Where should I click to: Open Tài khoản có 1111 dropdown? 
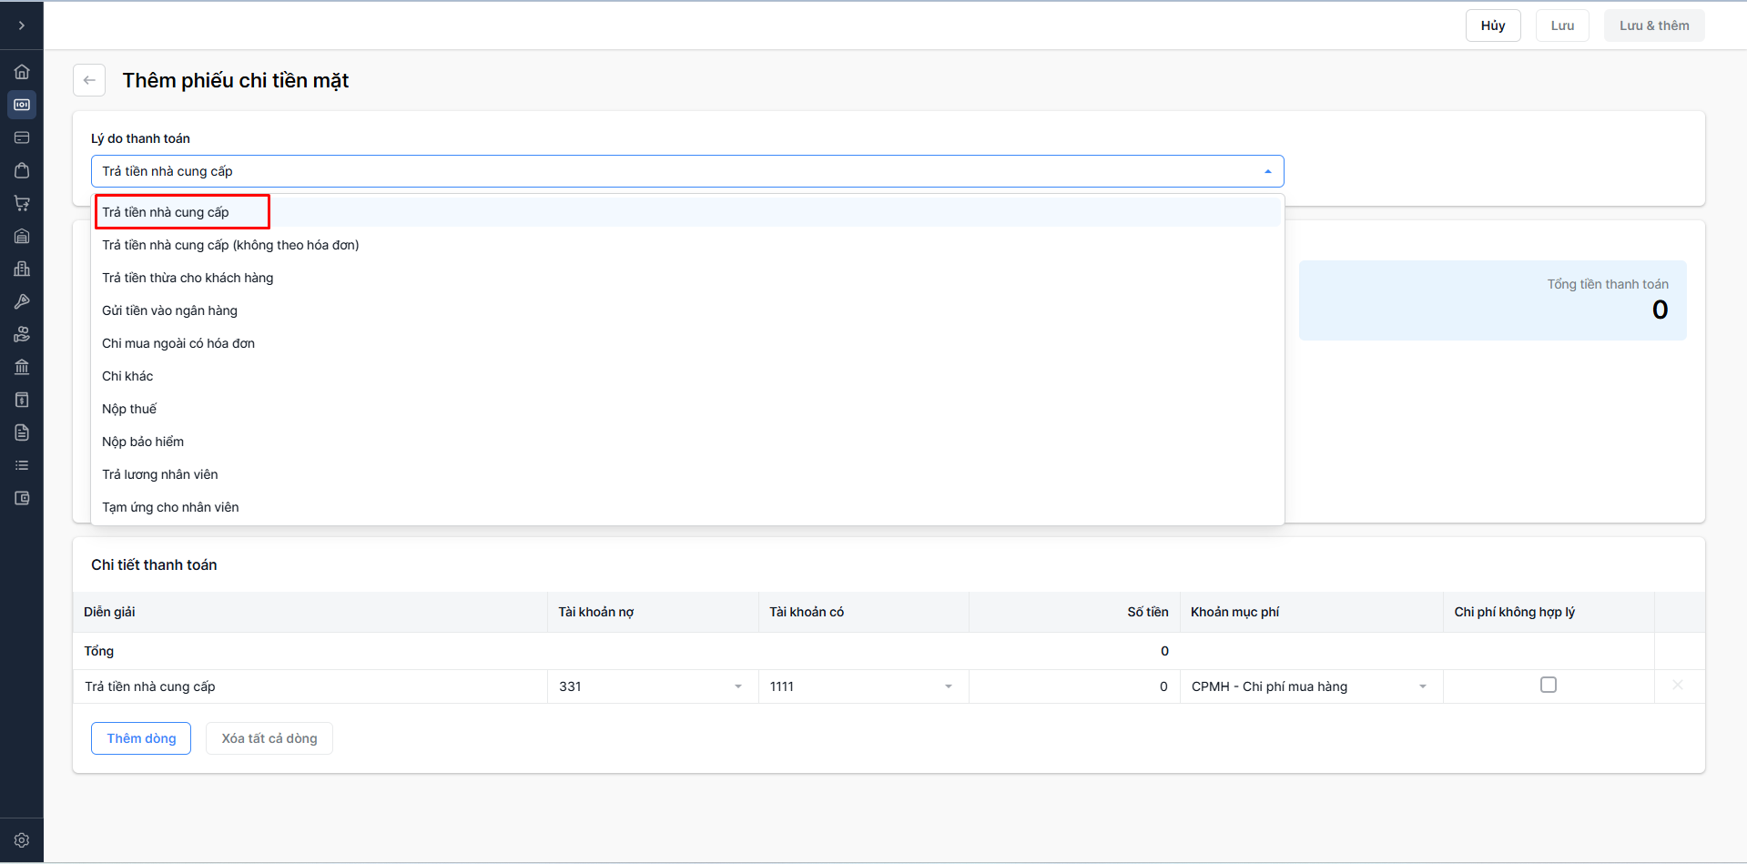(x=862, y=686)
